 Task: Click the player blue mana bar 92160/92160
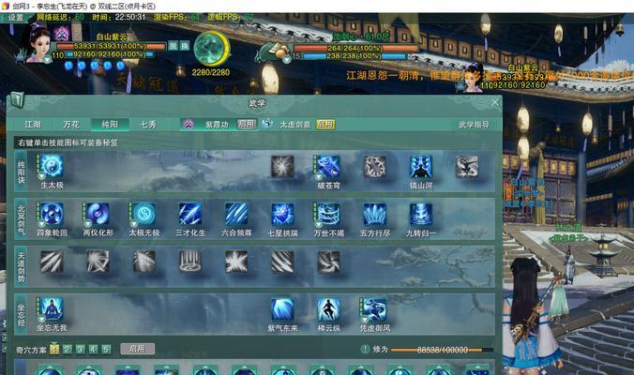(109, 54)
